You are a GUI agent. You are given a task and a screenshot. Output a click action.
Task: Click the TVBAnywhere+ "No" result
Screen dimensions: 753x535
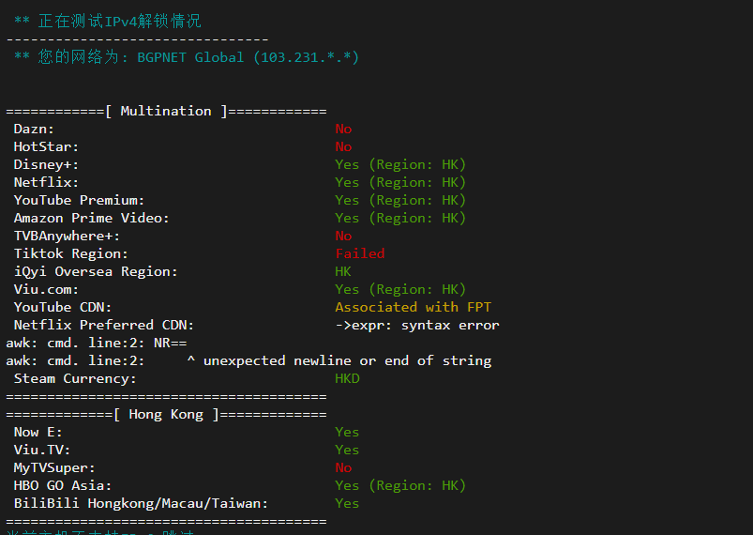[343, 236]
